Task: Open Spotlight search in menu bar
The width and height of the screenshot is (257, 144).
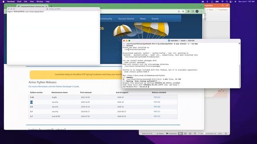Action: coord(227,2)
